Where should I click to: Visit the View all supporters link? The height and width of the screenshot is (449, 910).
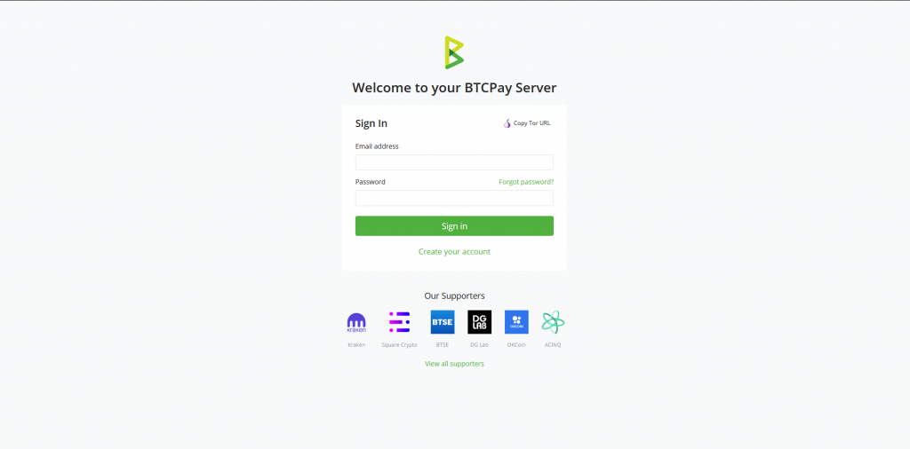click(x=454, y=364)
